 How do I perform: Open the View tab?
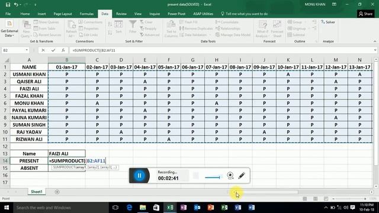138,14
